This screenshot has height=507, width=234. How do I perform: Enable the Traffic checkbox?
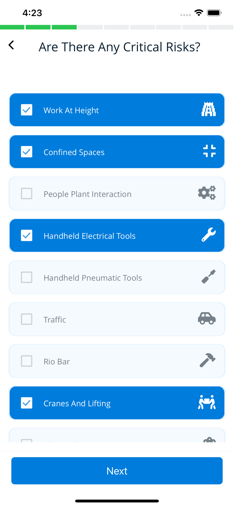pyautogui.click(x=27, y=319)
